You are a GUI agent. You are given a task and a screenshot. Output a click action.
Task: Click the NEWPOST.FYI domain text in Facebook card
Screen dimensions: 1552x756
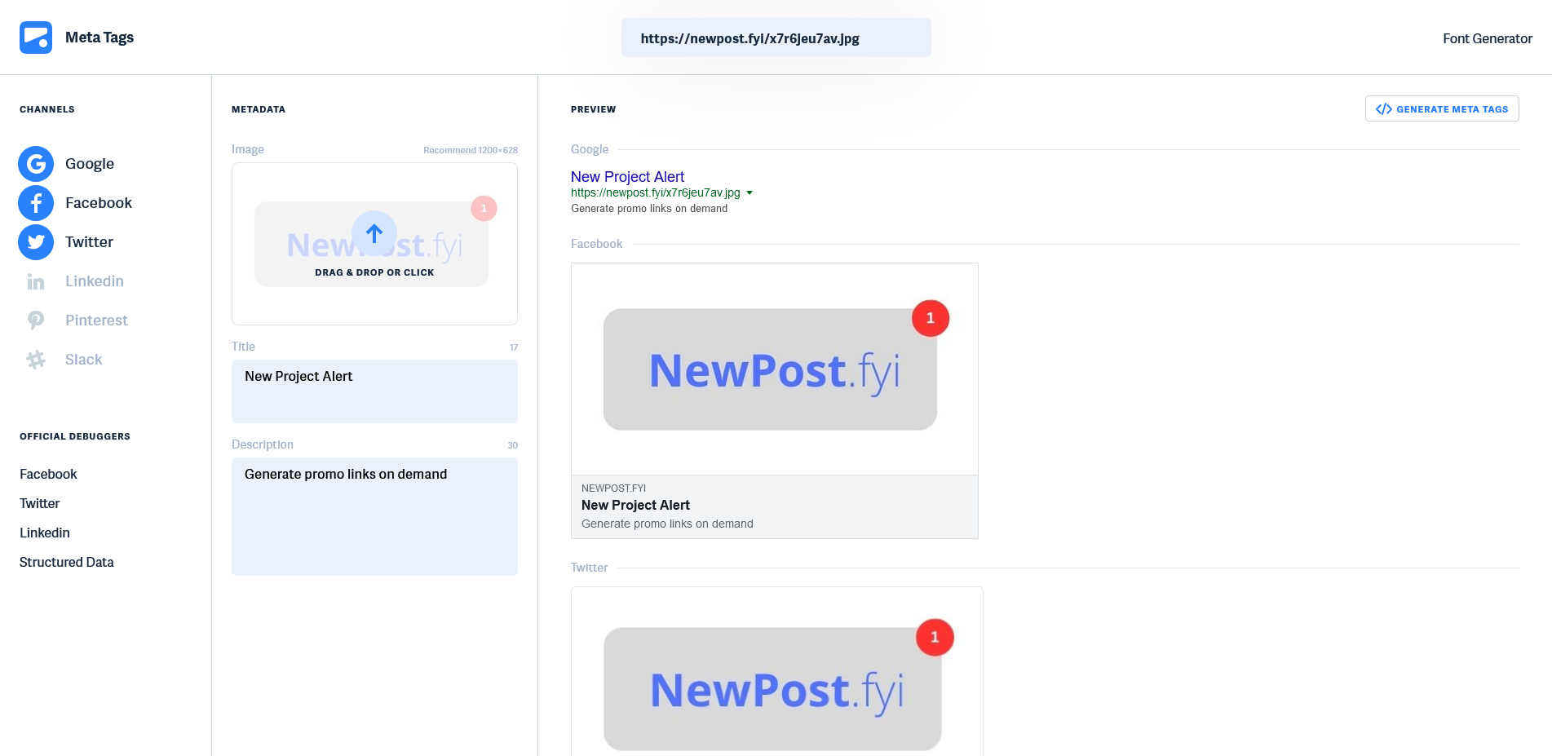coord(613,489)
